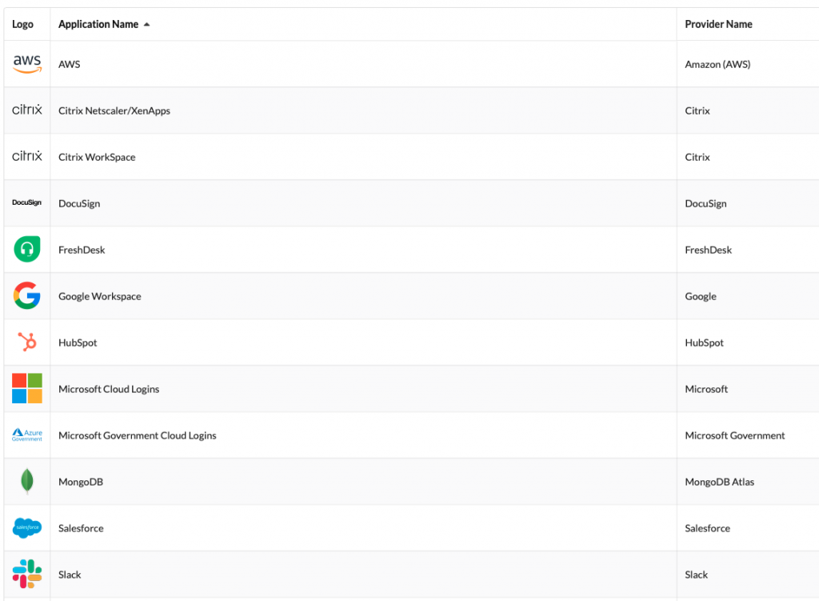The image size is (819, 601).
Task: Select the Google Workspace application name
Action: click(x=100, y=296)
